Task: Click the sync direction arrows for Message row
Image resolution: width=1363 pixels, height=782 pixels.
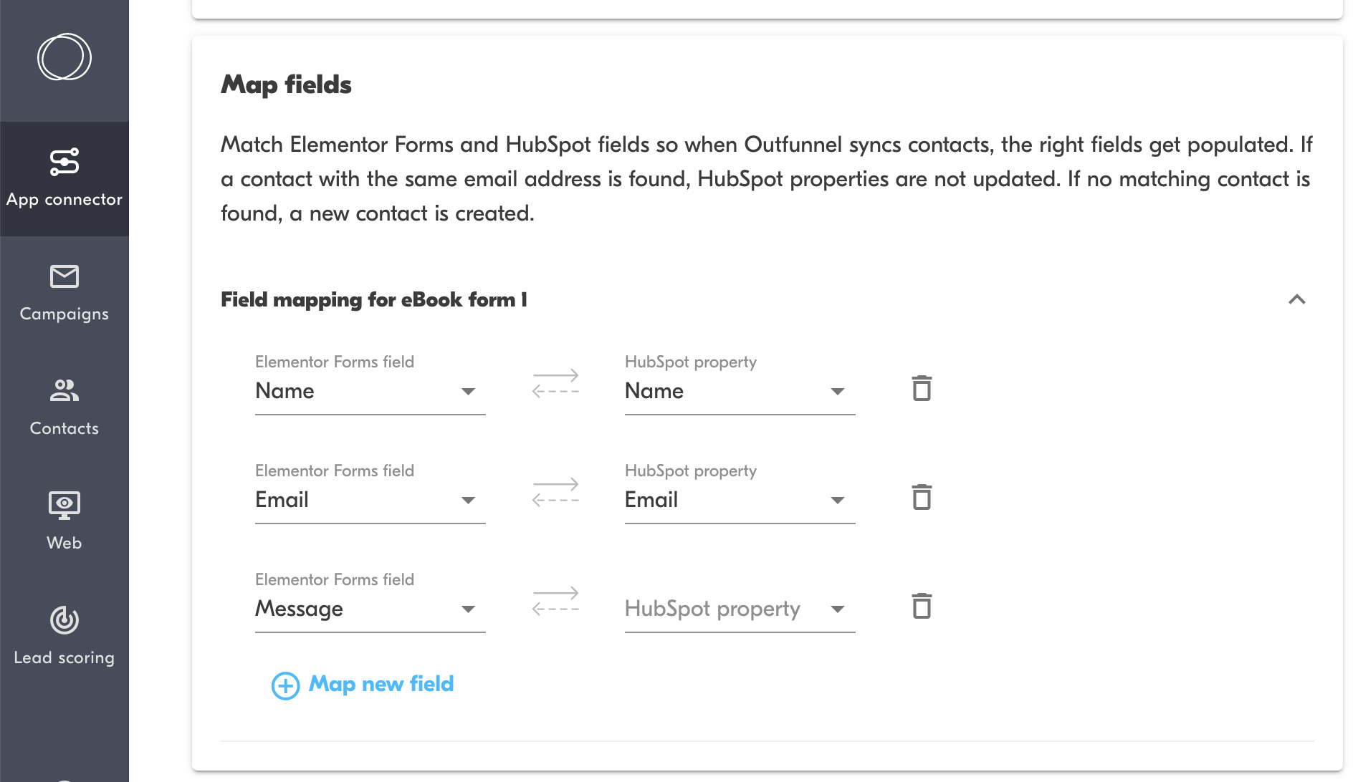Action: (x=555, y=601)
